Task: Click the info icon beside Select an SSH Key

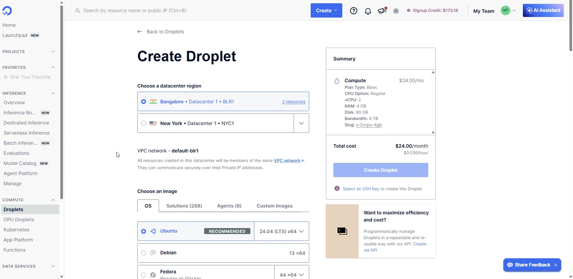Action: [x=337, y=188]
